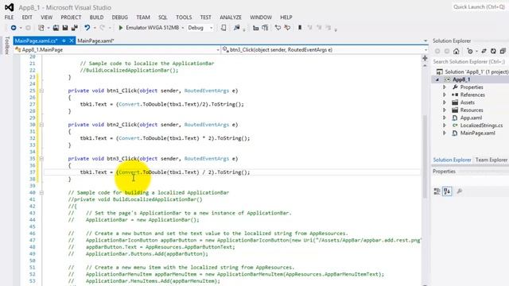Close the MainPage.xaml.cs tab
This screenshot has width=509, height=286.
72,41
